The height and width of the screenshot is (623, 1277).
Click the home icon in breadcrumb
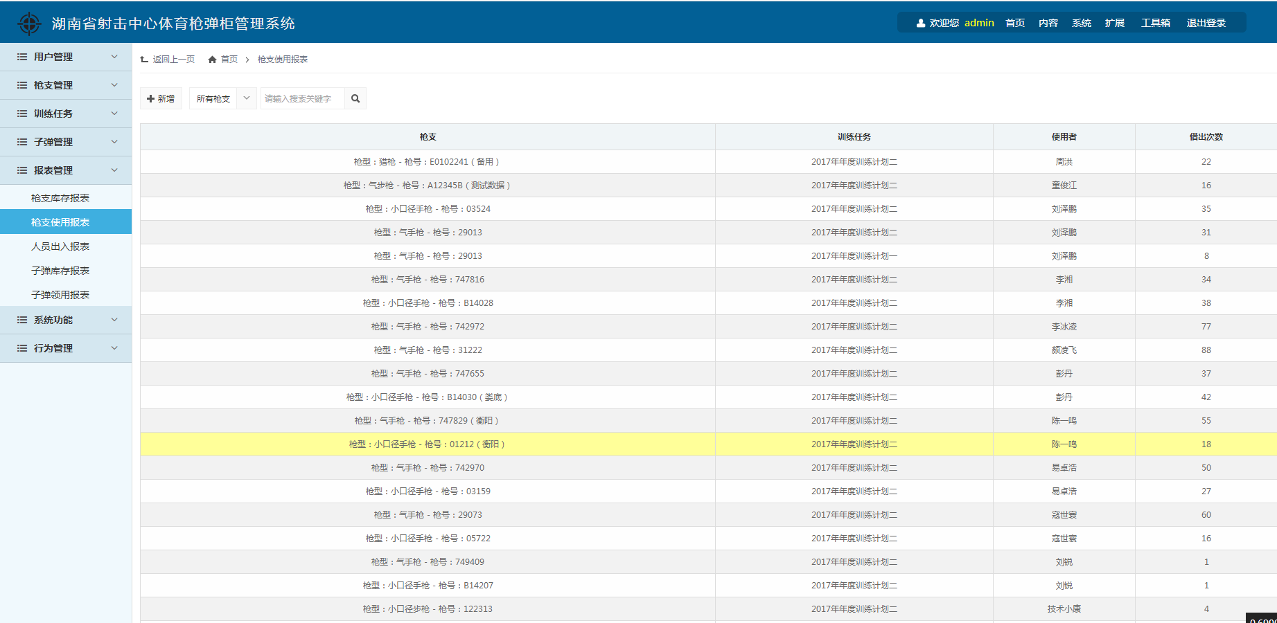pyautogui.click(x=212, y=60)
